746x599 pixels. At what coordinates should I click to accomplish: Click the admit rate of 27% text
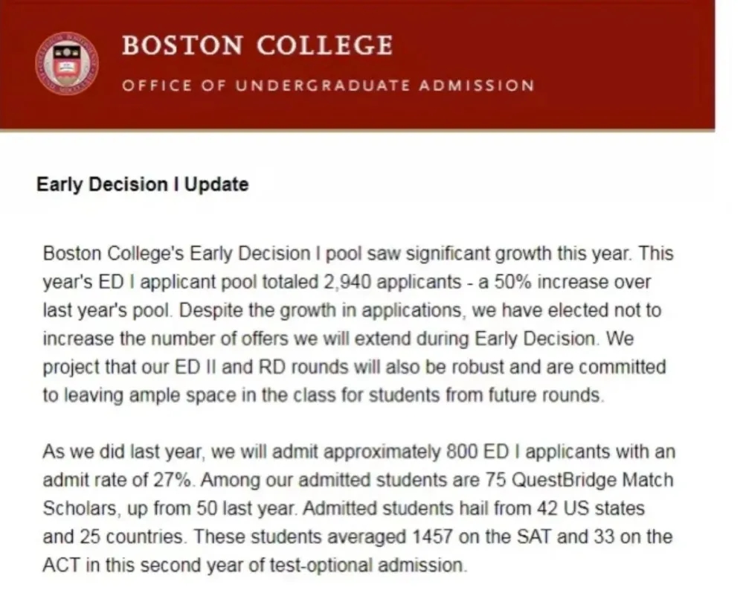coord(118,480)
